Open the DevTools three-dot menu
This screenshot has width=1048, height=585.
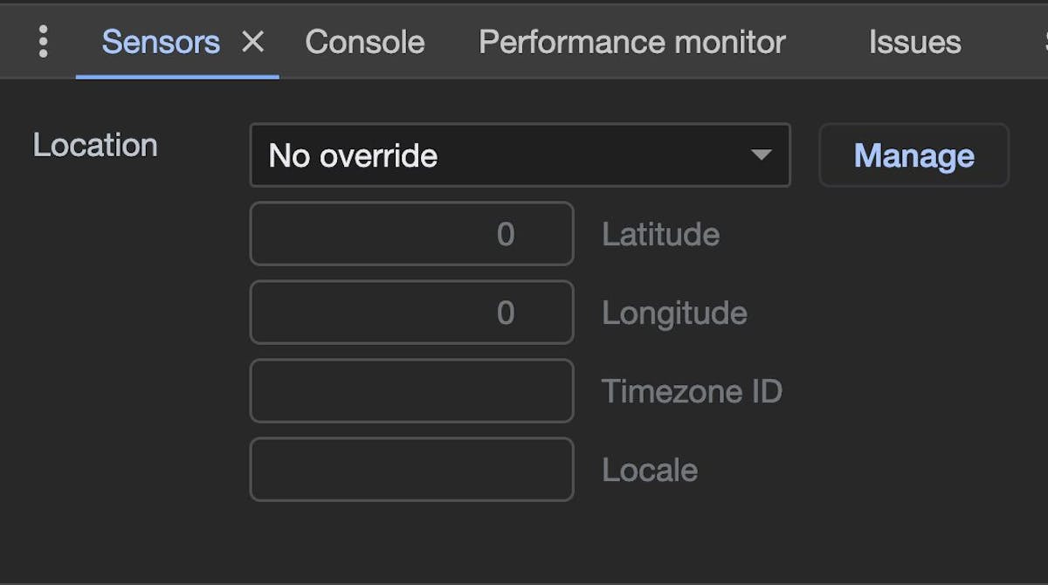[x=41, y=40]
